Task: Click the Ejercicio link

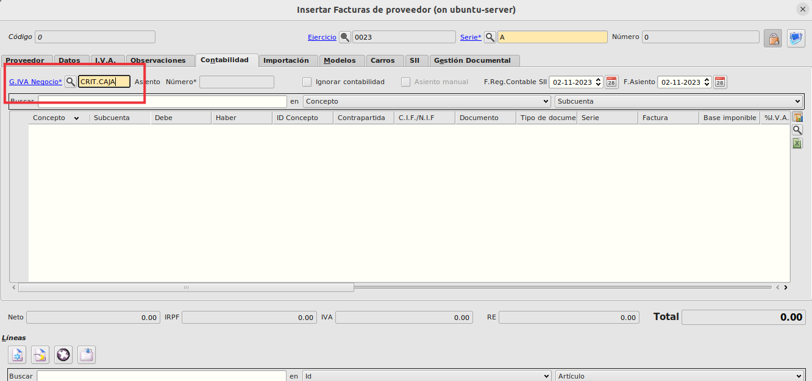Action: [x=322, y=37]
